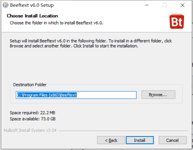The width and height of the screenshot is (193, 150).
Task: Open the Browse... folder picker
Action: 158,95
